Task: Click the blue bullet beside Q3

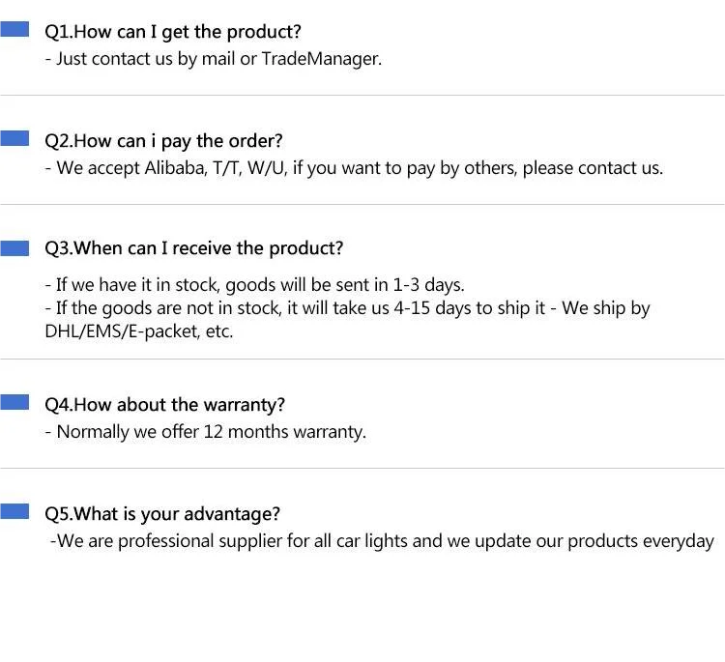Action: point(14,247)
